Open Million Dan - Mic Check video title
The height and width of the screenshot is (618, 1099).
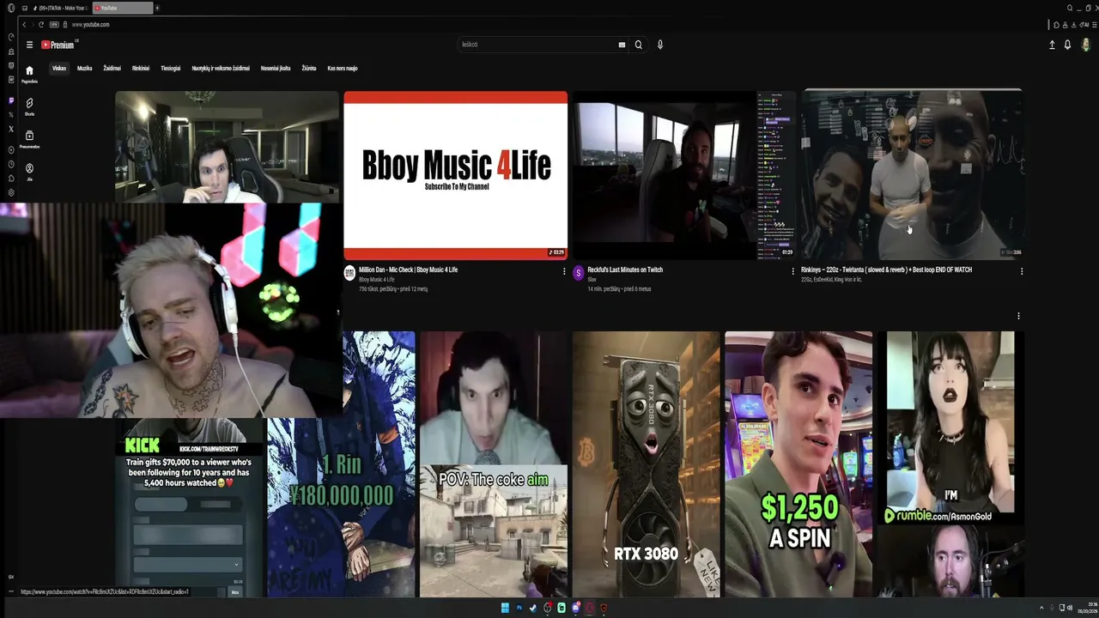[x=409, y=270]
